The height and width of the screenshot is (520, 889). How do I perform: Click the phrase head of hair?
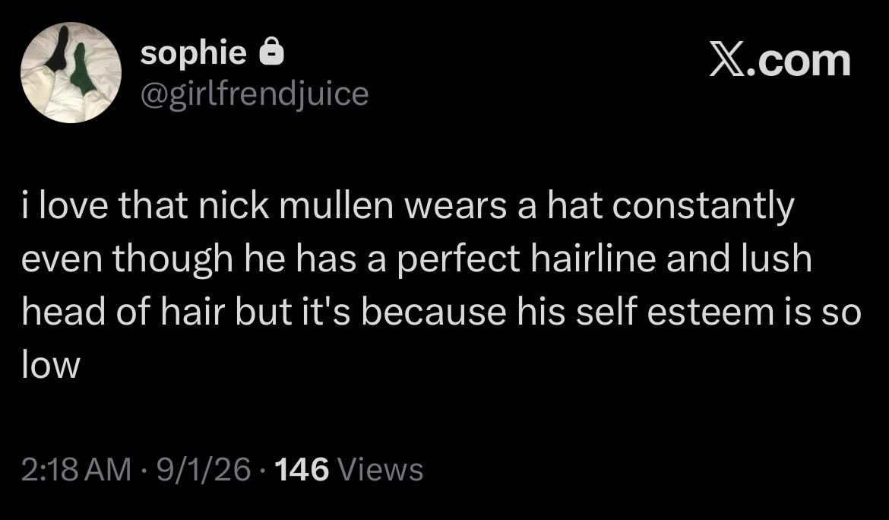point(124,312)
